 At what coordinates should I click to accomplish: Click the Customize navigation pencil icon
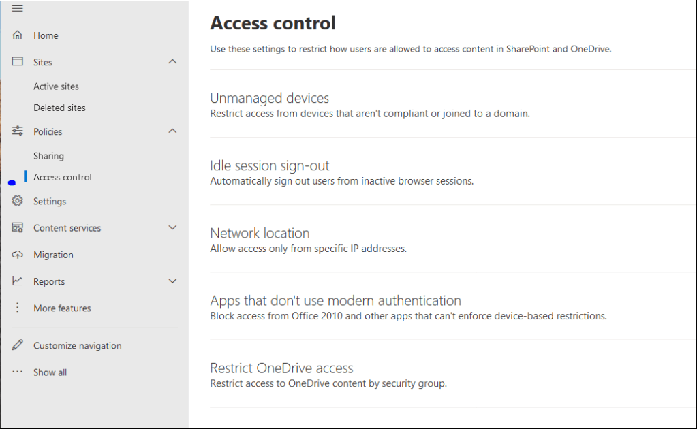[18, 345]
